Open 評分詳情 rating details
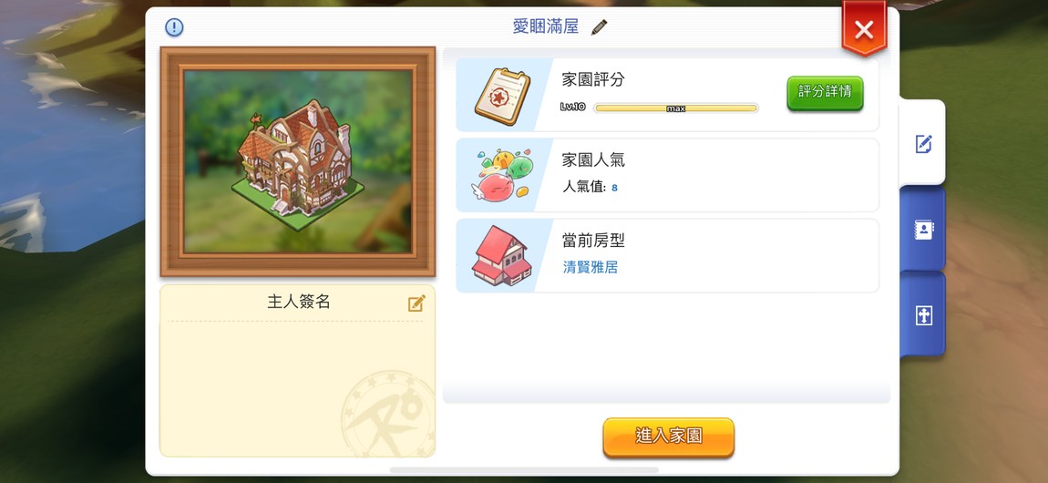1048x483 pixels. click(825, 93)
